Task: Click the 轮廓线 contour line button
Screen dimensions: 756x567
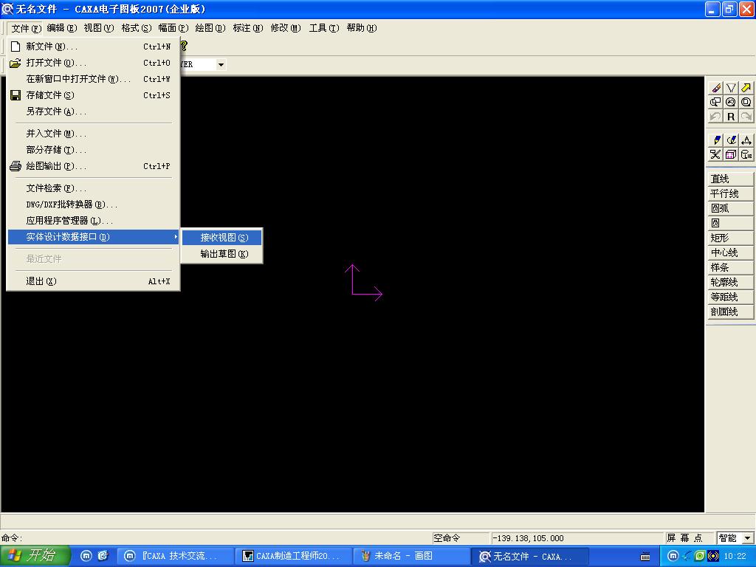Action: 730,283
